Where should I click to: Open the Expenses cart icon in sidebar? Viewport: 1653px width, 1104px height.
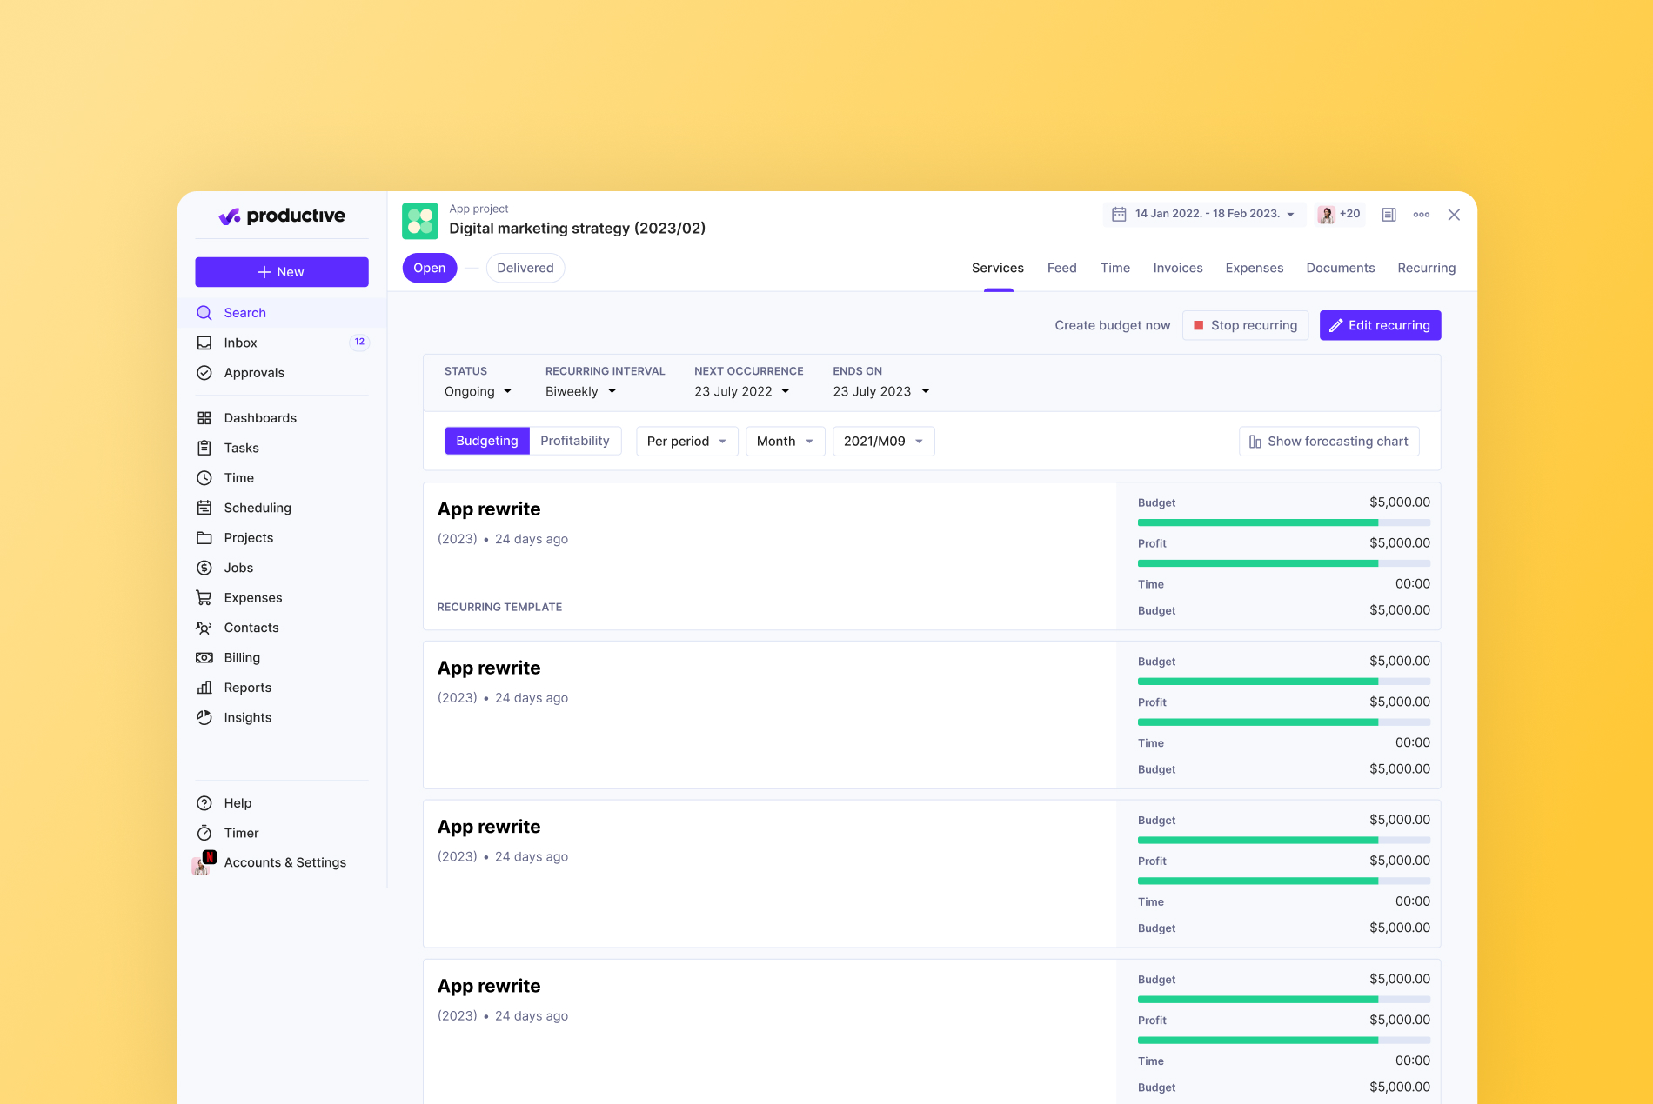pyautogui.click(x=204, y=598)
